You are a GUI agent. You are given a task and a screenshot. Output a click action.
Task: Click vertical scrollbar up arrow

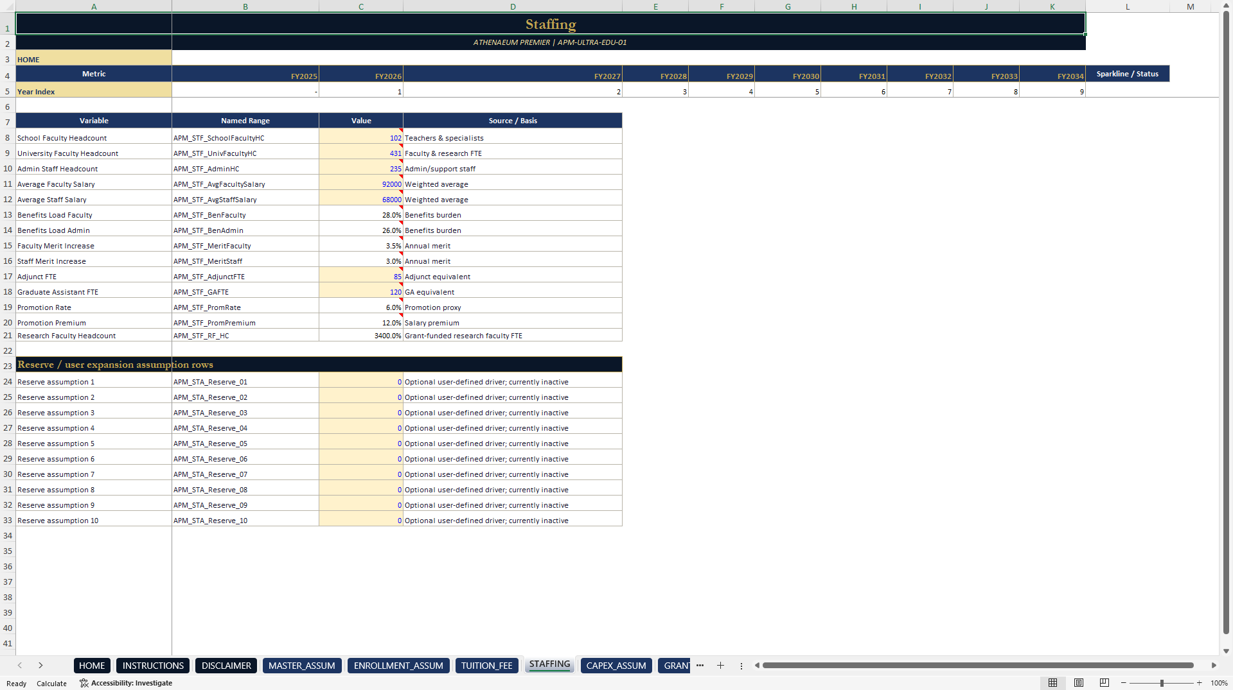click(x=1226, y=6)
